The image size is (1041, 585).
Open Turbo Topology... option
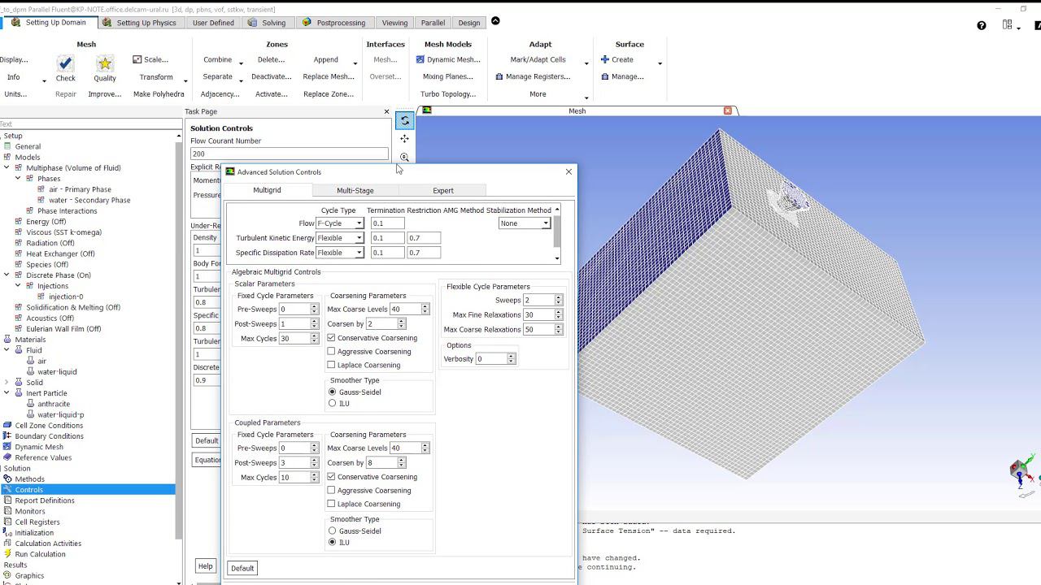448,94
